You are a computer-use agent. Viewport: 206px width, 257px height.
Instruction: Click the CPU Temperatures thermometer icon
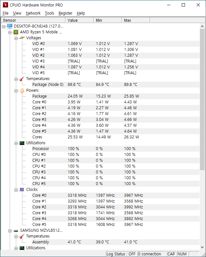click(x=22, y=79)
